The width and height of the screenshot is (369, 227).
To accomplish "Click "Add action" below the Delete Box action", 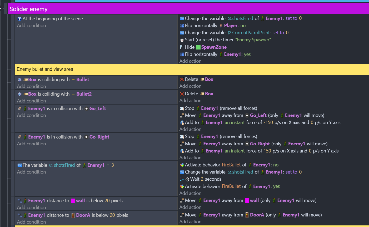I will (x=190, y=86).
